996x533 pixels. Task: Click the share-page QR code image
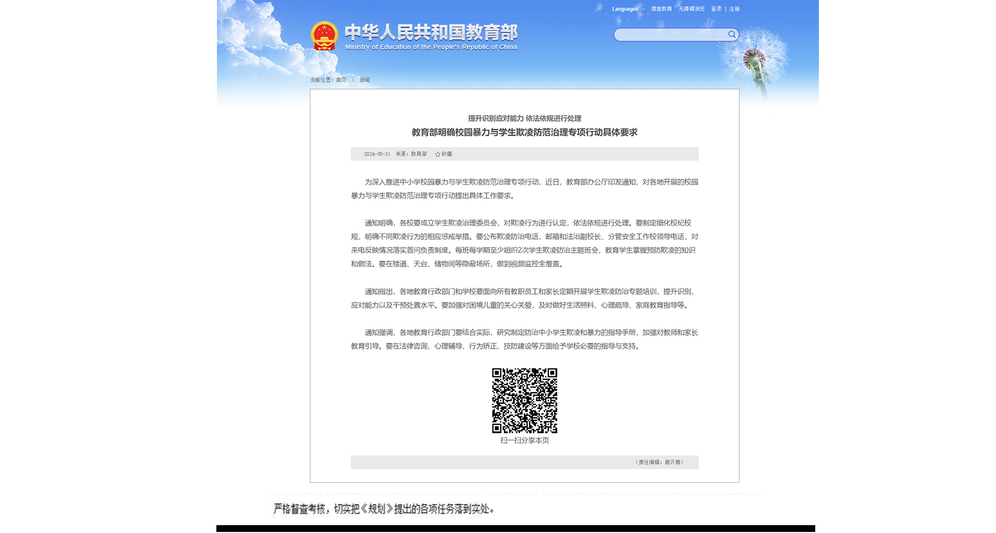click(524, 401)
